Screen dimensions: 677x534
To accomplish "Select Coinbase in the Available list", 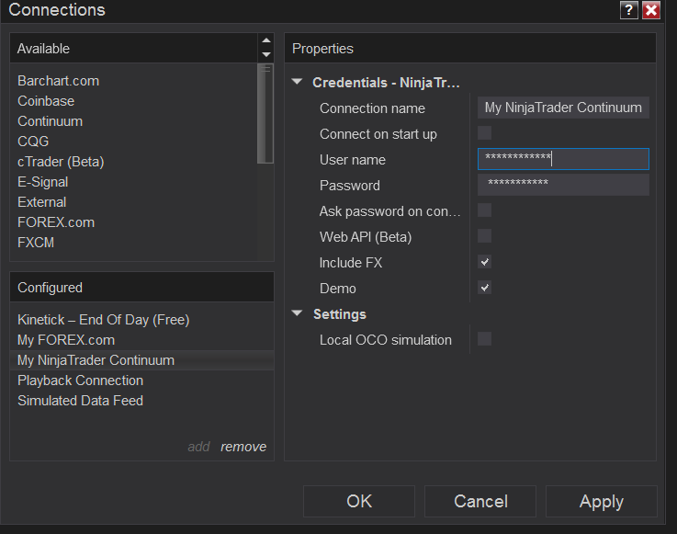I will click(x=46, y=101).
